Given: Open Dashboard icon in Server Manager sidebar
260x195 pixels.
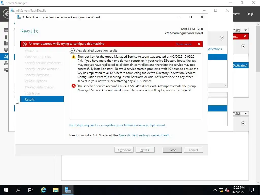Looking at the screenshot, I should pos(6,30).
